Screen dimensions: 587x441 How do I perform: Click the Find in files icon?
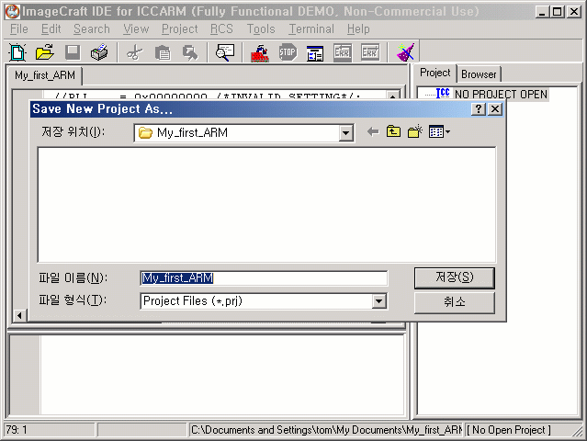click(x=190, y=52)
